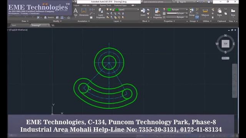This screenshot has width=246, height=138.
Task: Click the Create Block icon
Action: [x=148, y=10]
